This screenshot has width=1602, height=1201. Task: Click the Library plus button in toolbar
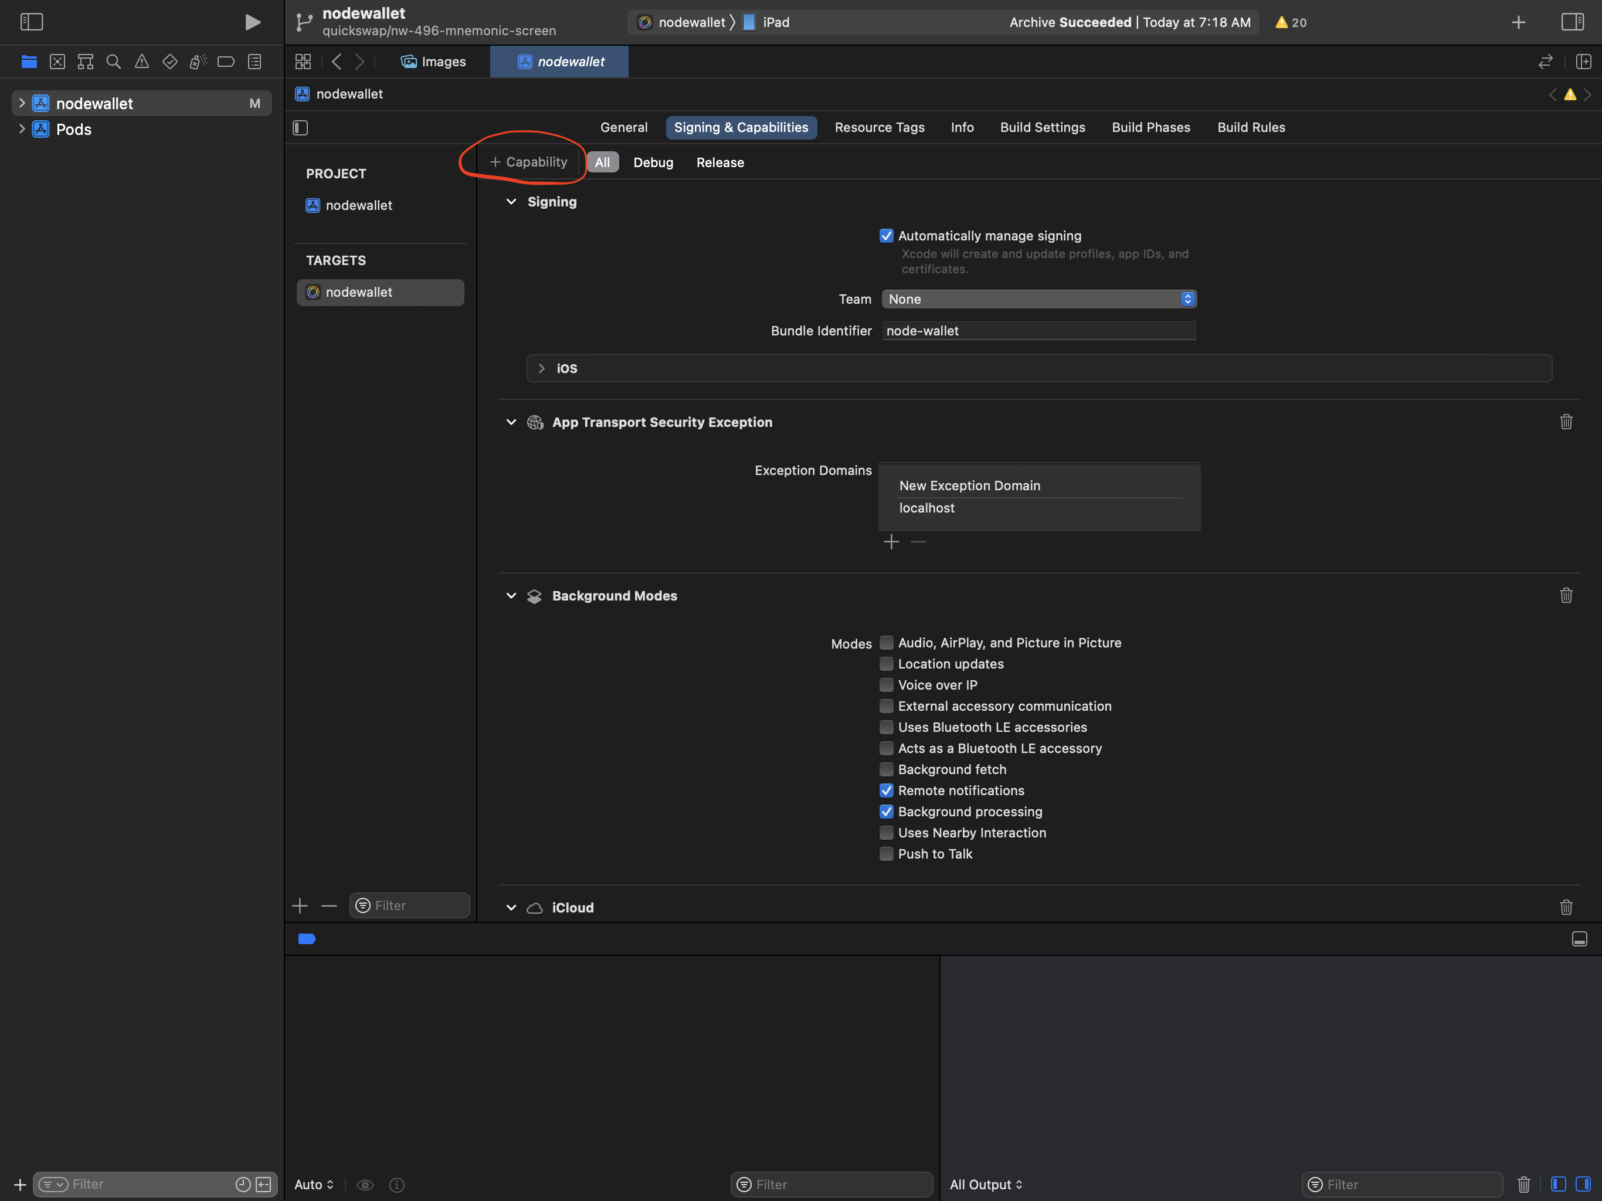[1519, 22]
